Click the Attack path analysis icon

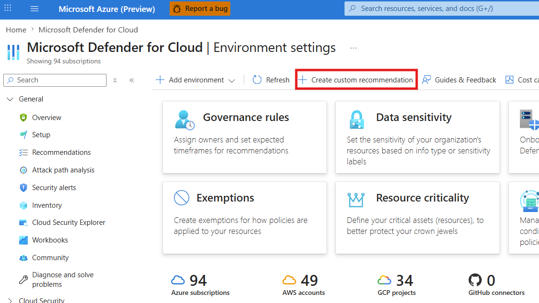pyautogui.click(x=23, y=170)
